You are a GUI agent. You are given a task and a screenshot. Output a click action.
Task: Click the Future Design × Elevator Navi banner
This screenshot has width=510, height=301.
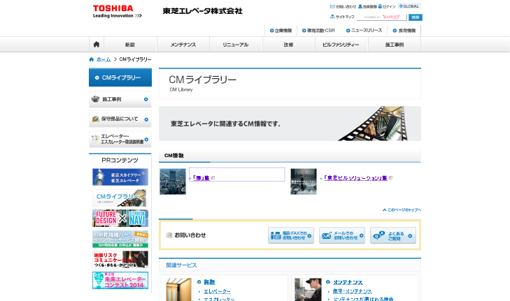(x=120, y=218)
